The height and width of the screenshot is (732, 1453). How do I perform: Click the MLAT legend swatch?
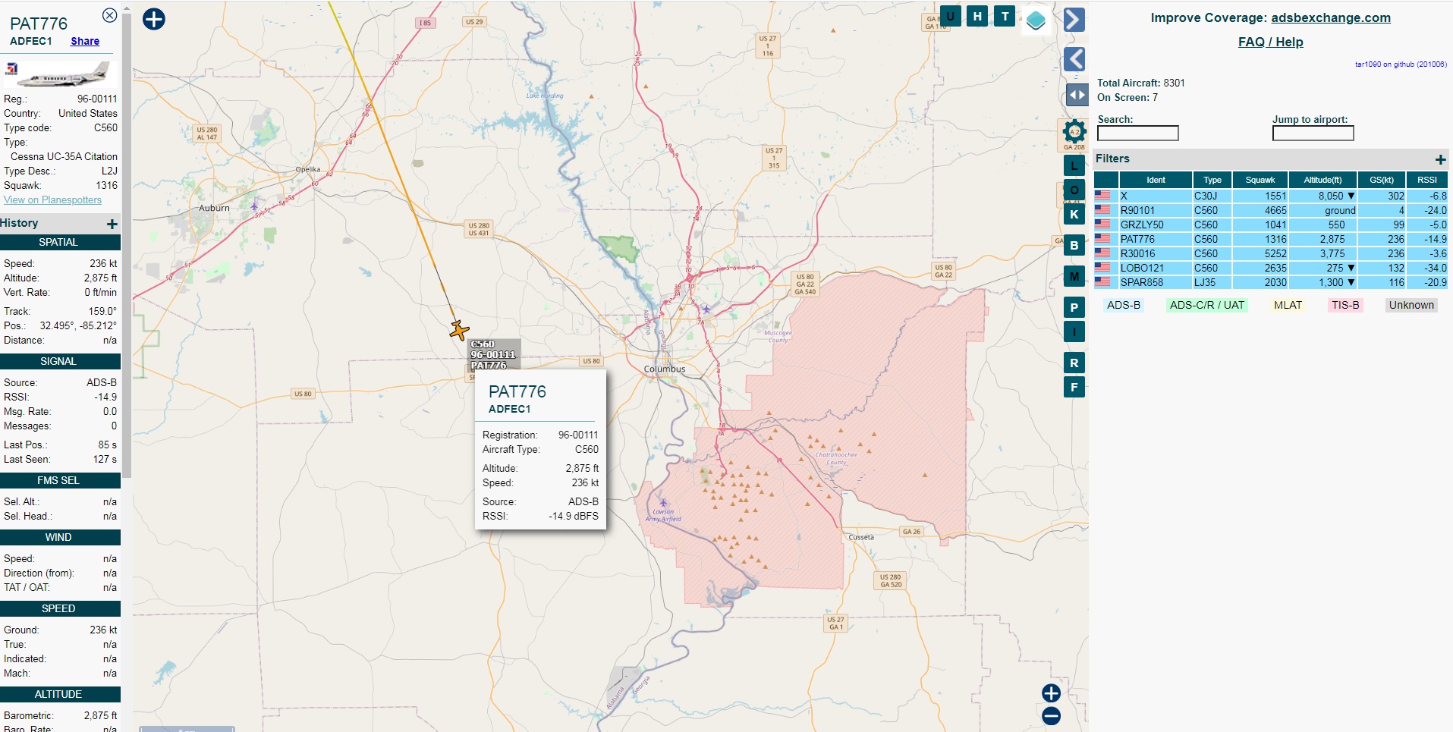(x=1288, y=305)
